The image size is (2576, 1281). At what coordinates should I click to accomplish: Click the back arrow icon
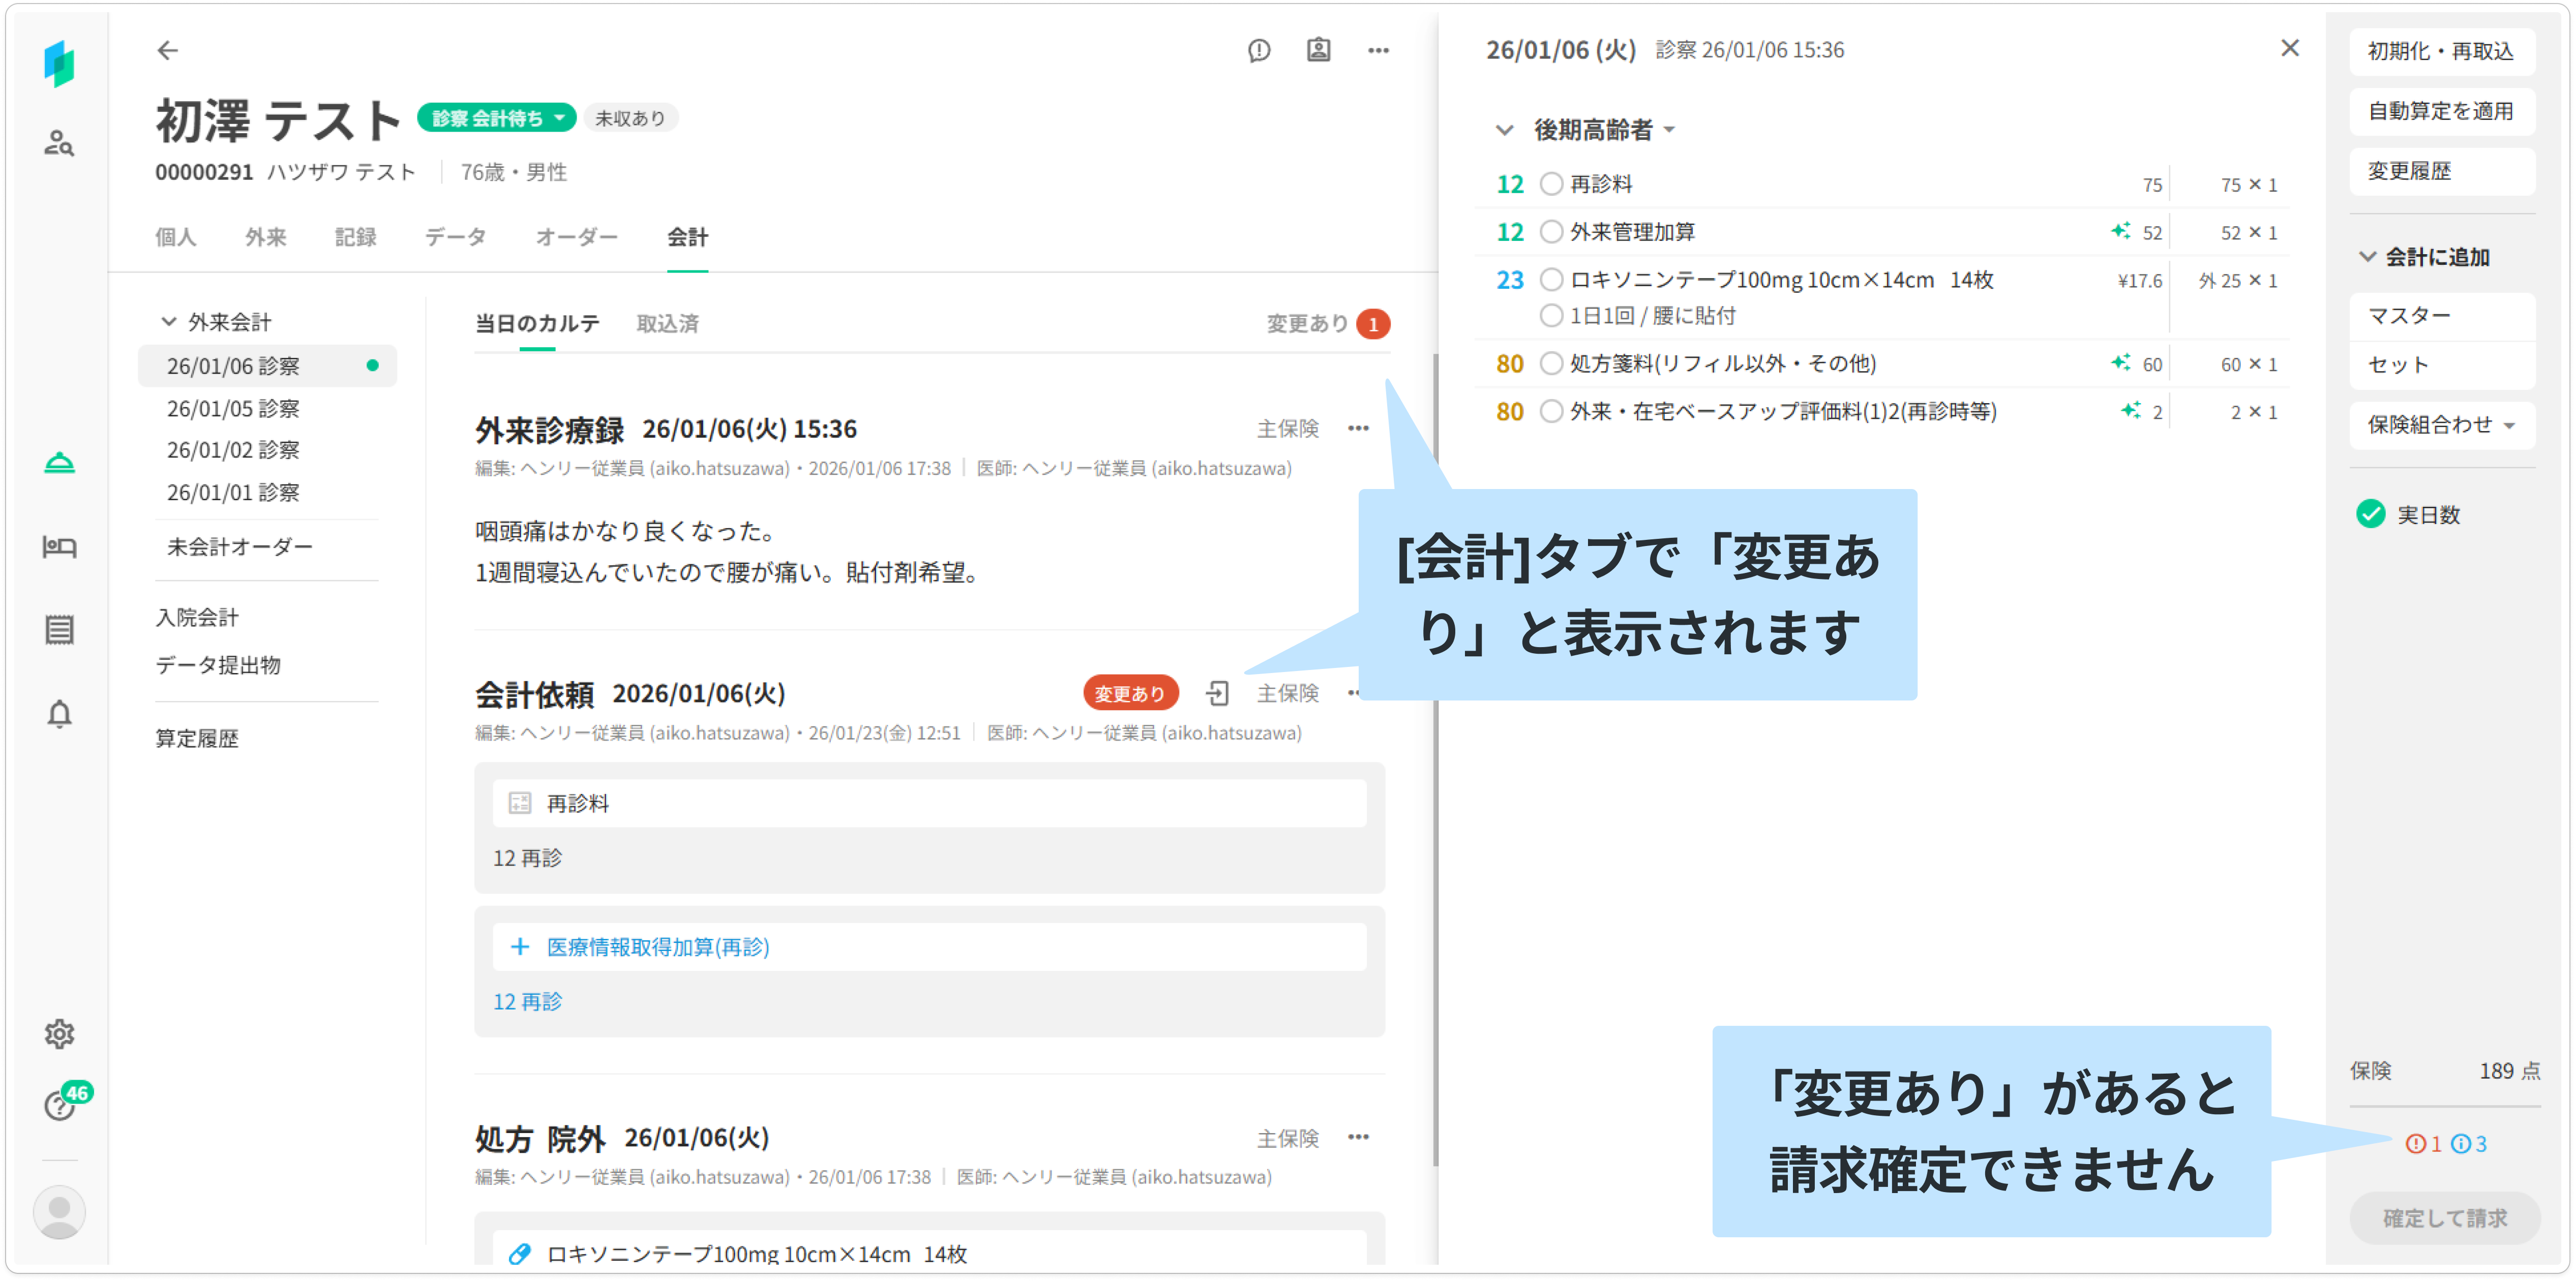(x=167, y=50)
